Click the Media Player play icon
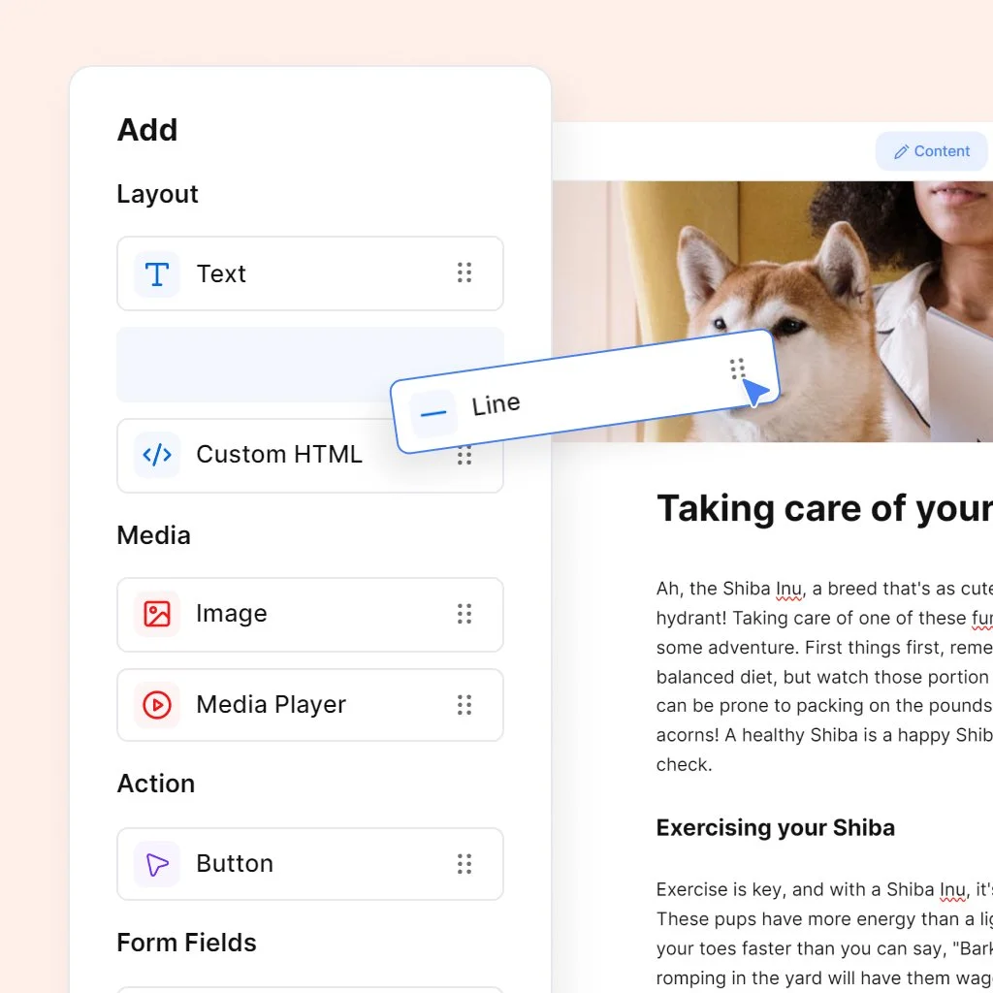 click(x=156, y=705)
